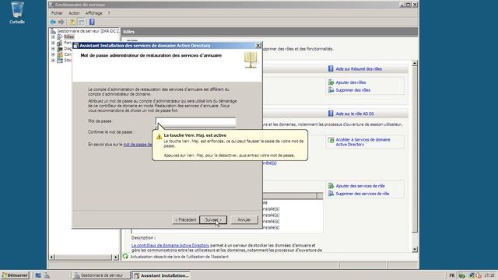Click the network monitor tray icon
The image size is (498, 280).
[472, 275]
